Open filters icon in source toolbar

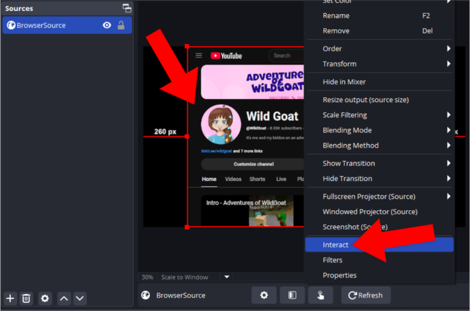click(293, 296)
